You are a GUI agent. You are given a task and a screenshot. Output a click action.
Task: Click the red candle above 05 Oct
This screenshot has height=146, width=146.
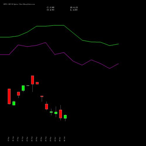[60, 114]
